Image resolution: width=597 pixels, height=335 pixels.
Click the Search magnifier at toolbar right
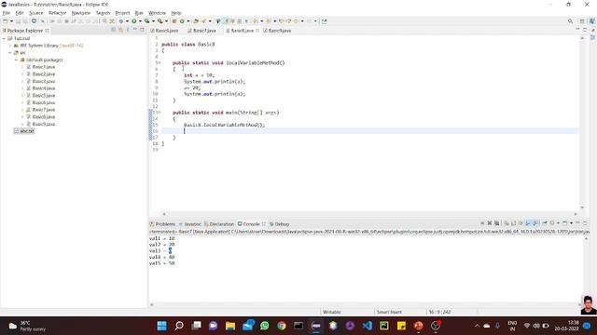click(570, 21)
